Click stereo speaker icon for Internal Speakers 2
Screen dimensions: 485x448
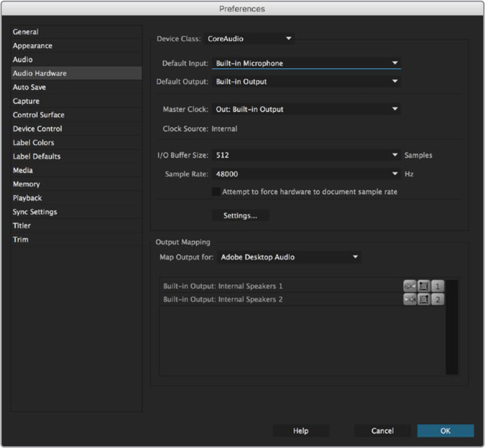pyautogui.click(x=409, y=299)
